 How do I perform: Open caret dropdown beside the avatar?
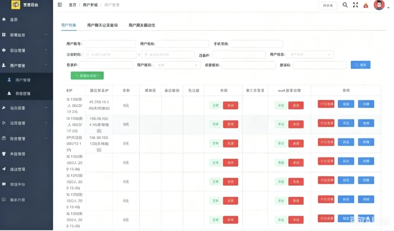coord(388,8)
